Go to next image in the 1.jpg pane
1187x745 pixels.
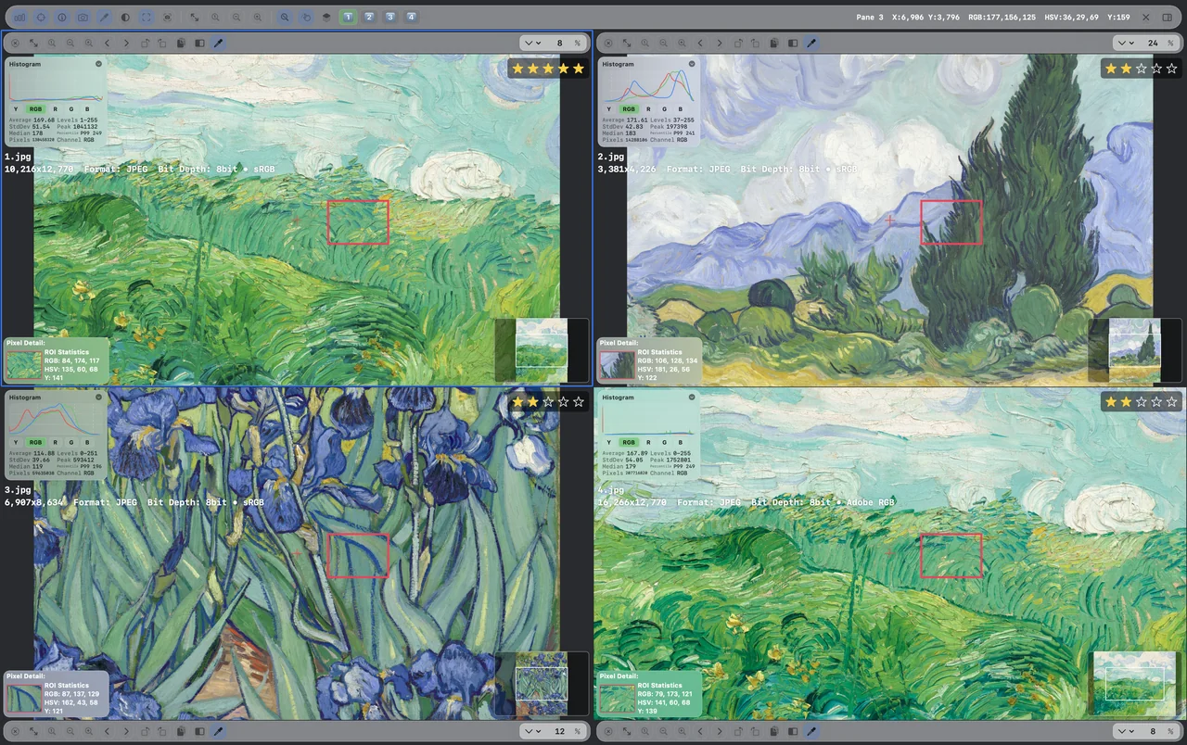tap(126, 43)
